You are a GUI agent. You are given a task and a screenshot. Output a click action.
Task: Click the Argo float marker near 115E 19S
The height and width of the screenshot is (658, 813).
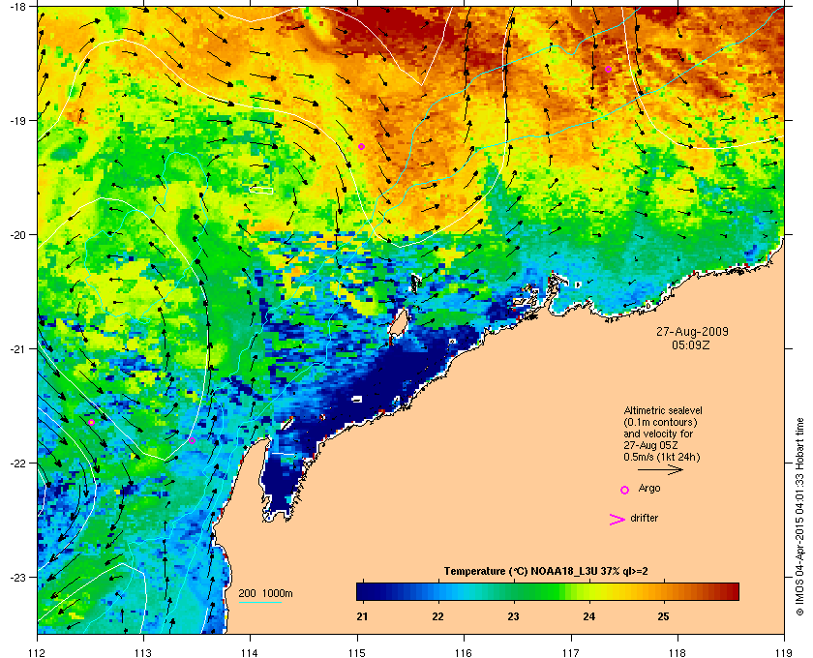[x=362, y=147]
